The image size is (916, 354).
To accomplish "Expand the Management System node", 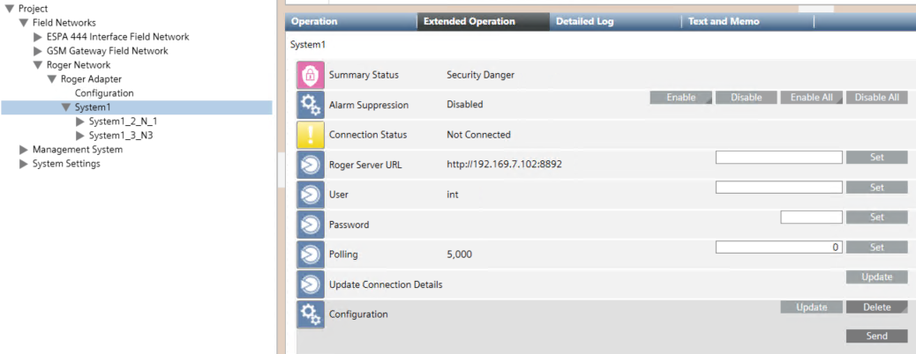I will [24, 150].
